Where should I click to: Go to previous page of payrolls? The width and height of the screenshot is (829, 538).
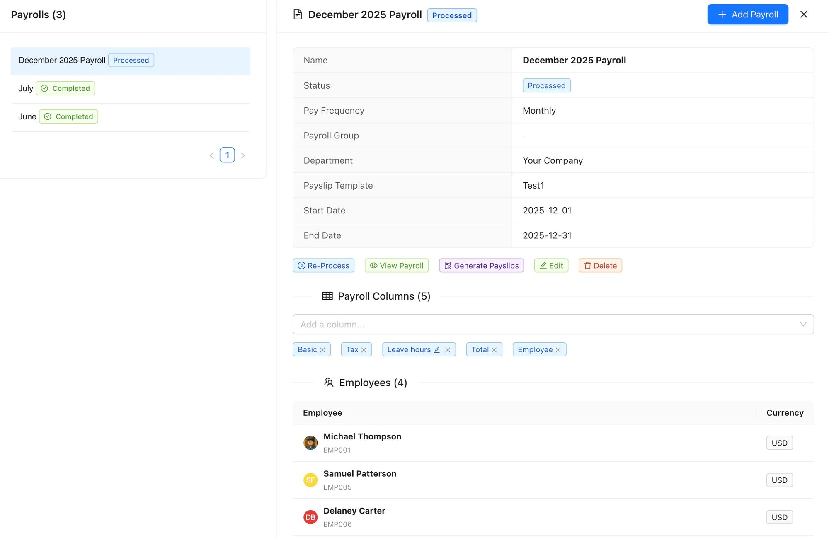coord(212,155)
